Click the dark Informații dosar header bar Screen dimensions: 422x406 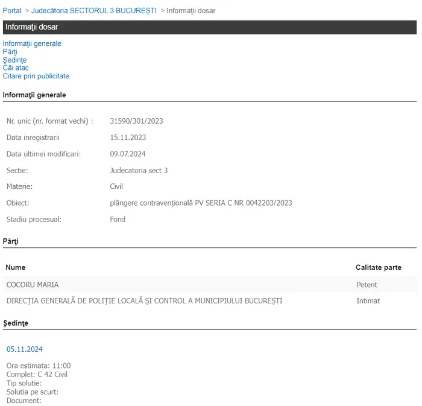point(209,27)
